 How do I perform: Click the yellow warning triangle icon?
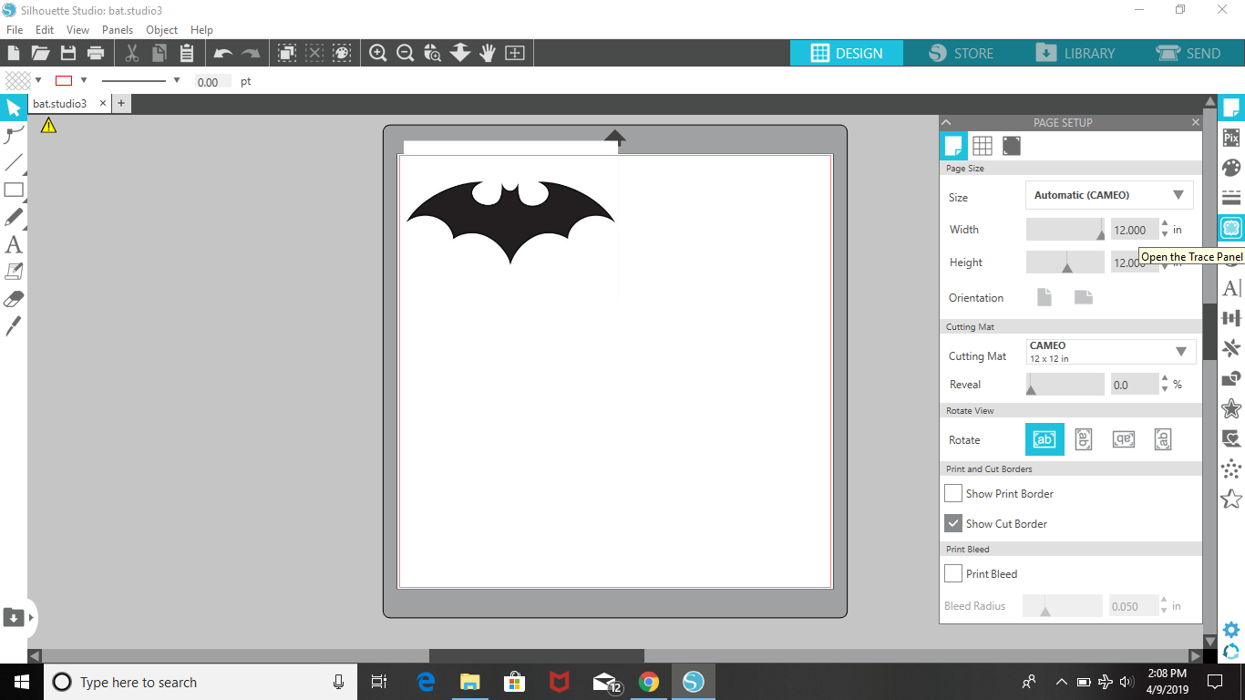pyautogui.click(x=48, y=126)
